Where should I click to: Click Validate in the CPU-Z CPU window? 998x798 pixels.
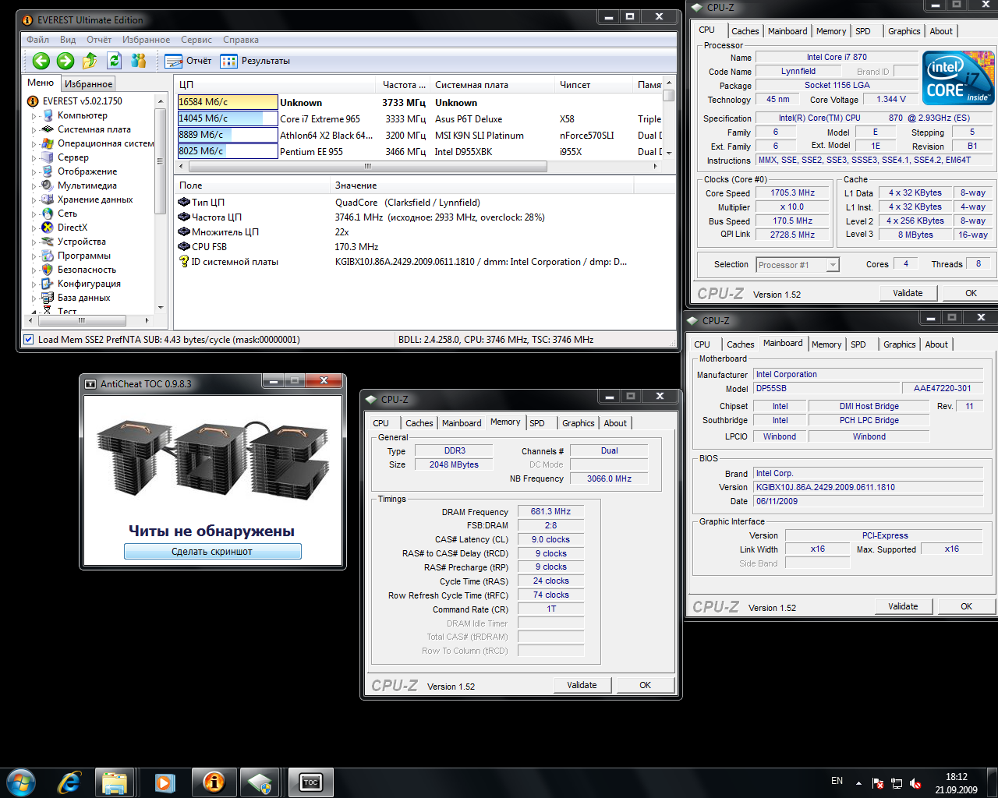tap(908, 293)
